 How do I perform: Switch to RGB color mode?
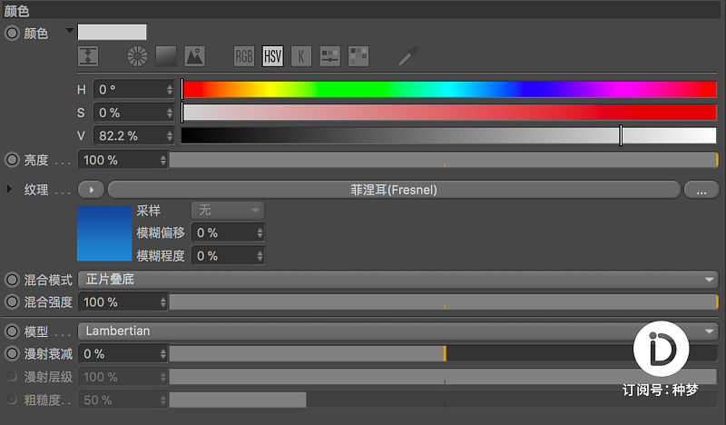point(244,56)
